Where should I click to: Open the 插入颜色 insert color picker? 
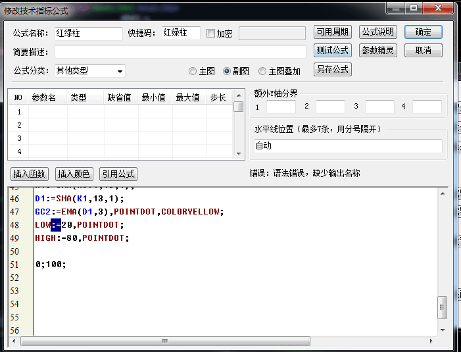74,174
